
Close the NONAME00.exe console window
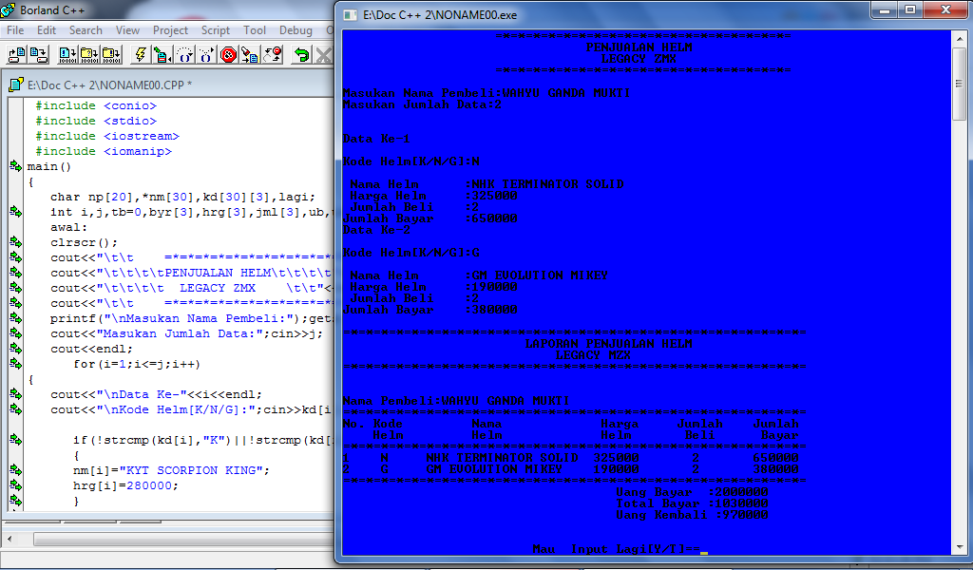[x=945, y=9]
